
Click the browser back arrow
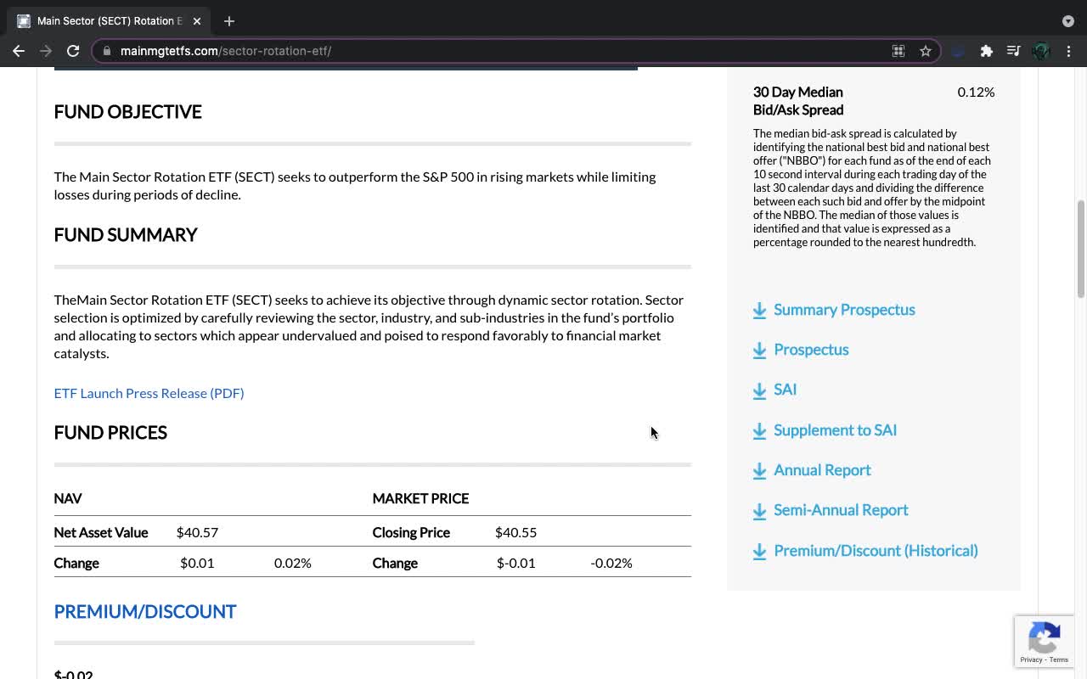click(19, 51)
